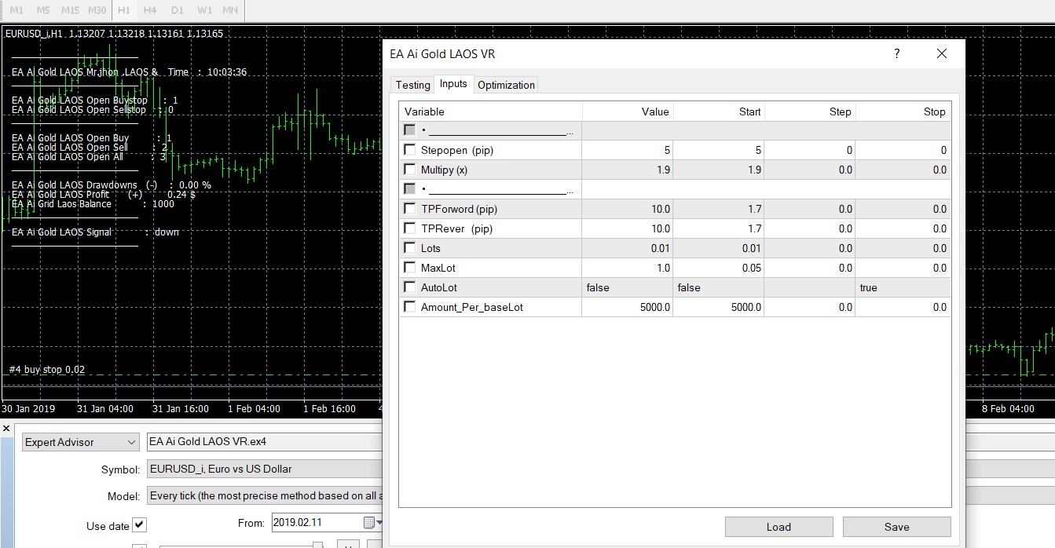This screenshot has width=1055, height=548.
Task: Toggle the Lots parameter checkbox
Action: tap(409, 248)
